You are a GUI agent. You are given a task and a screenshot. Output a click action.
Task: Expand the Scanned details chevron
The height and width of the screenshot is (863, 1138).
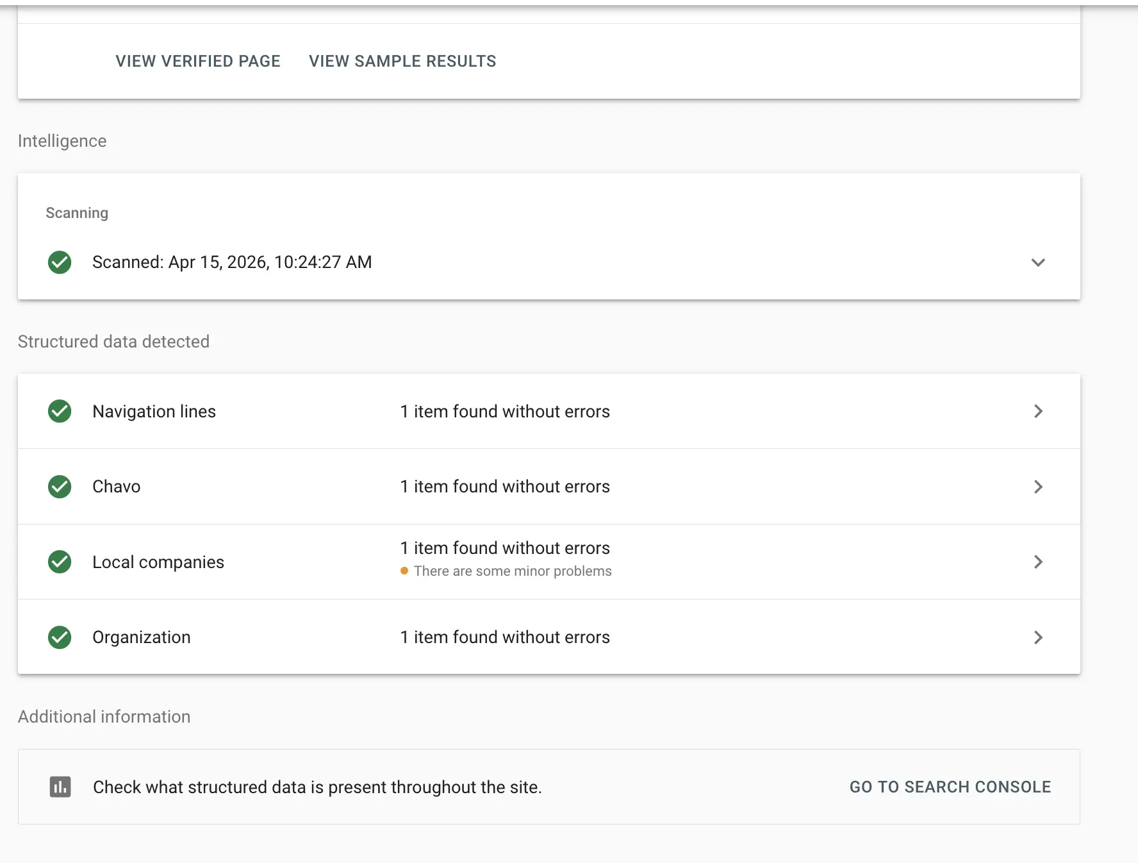coord(1038,262)
